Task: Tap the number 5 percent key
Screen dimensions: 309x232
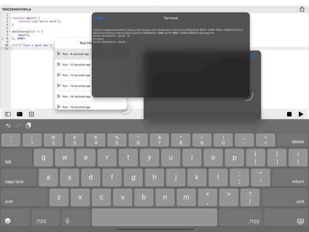Action: pyautogui.click(x=117, y=140)
